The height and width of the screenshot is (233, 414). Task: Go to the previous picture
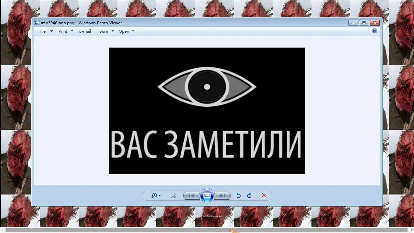(x=191, y=195)
